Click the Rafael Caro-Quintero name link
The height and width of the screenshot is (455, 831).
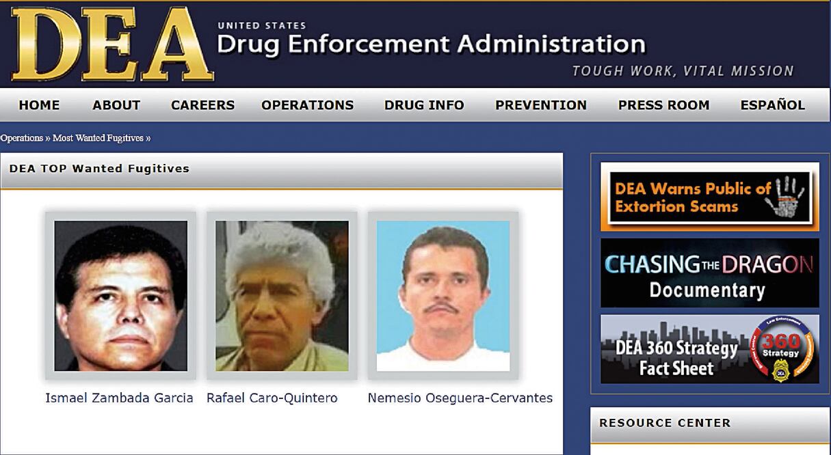pos(272,398)
